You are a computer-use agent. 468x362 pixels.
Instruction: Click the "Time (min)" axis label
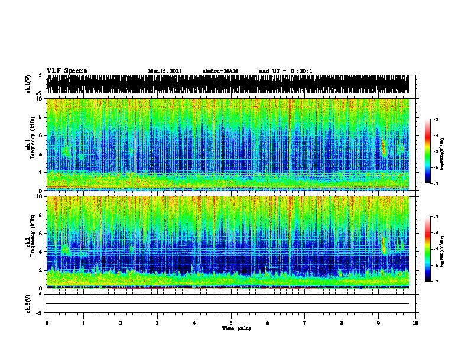[236, 328]
